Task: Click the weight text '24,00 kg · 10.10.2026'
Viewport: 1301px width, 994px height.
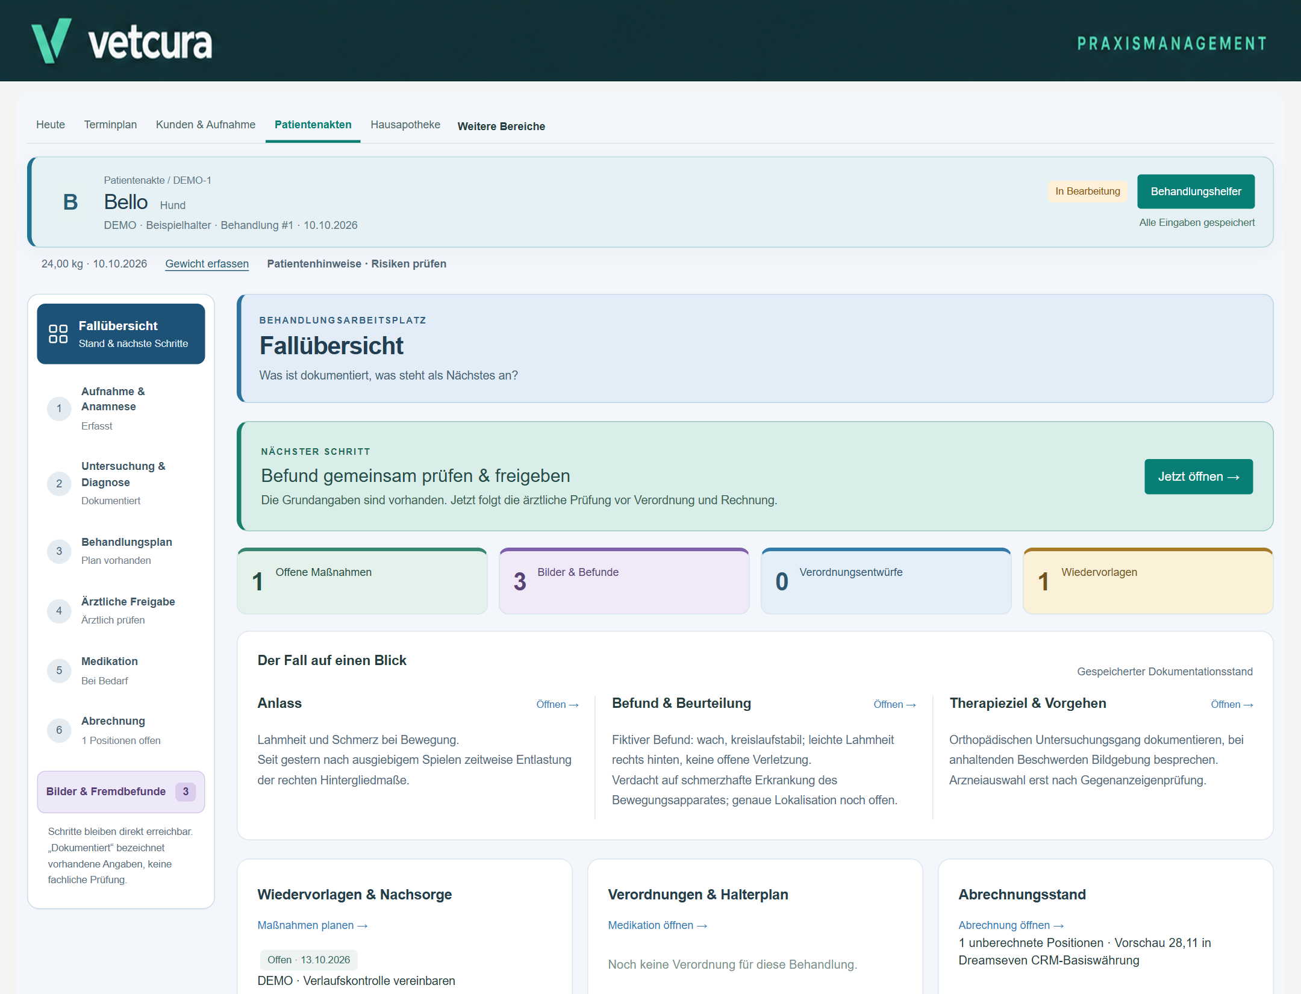Action: coord(94,264)
